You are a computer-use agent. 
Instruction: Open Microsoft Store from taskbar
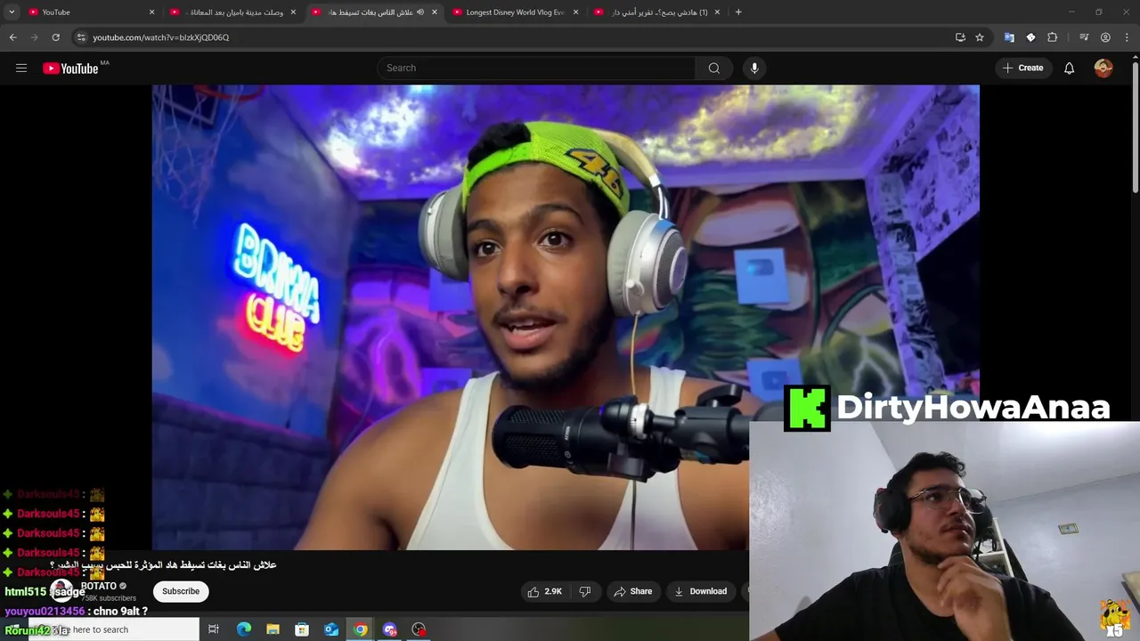(302, 629)
